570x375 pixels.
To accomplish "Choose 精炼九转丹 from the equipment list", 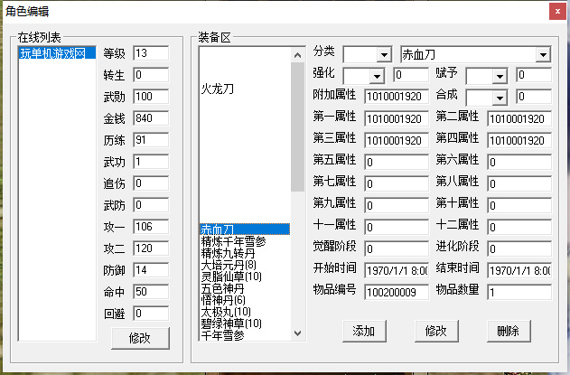I will [228, 253].
